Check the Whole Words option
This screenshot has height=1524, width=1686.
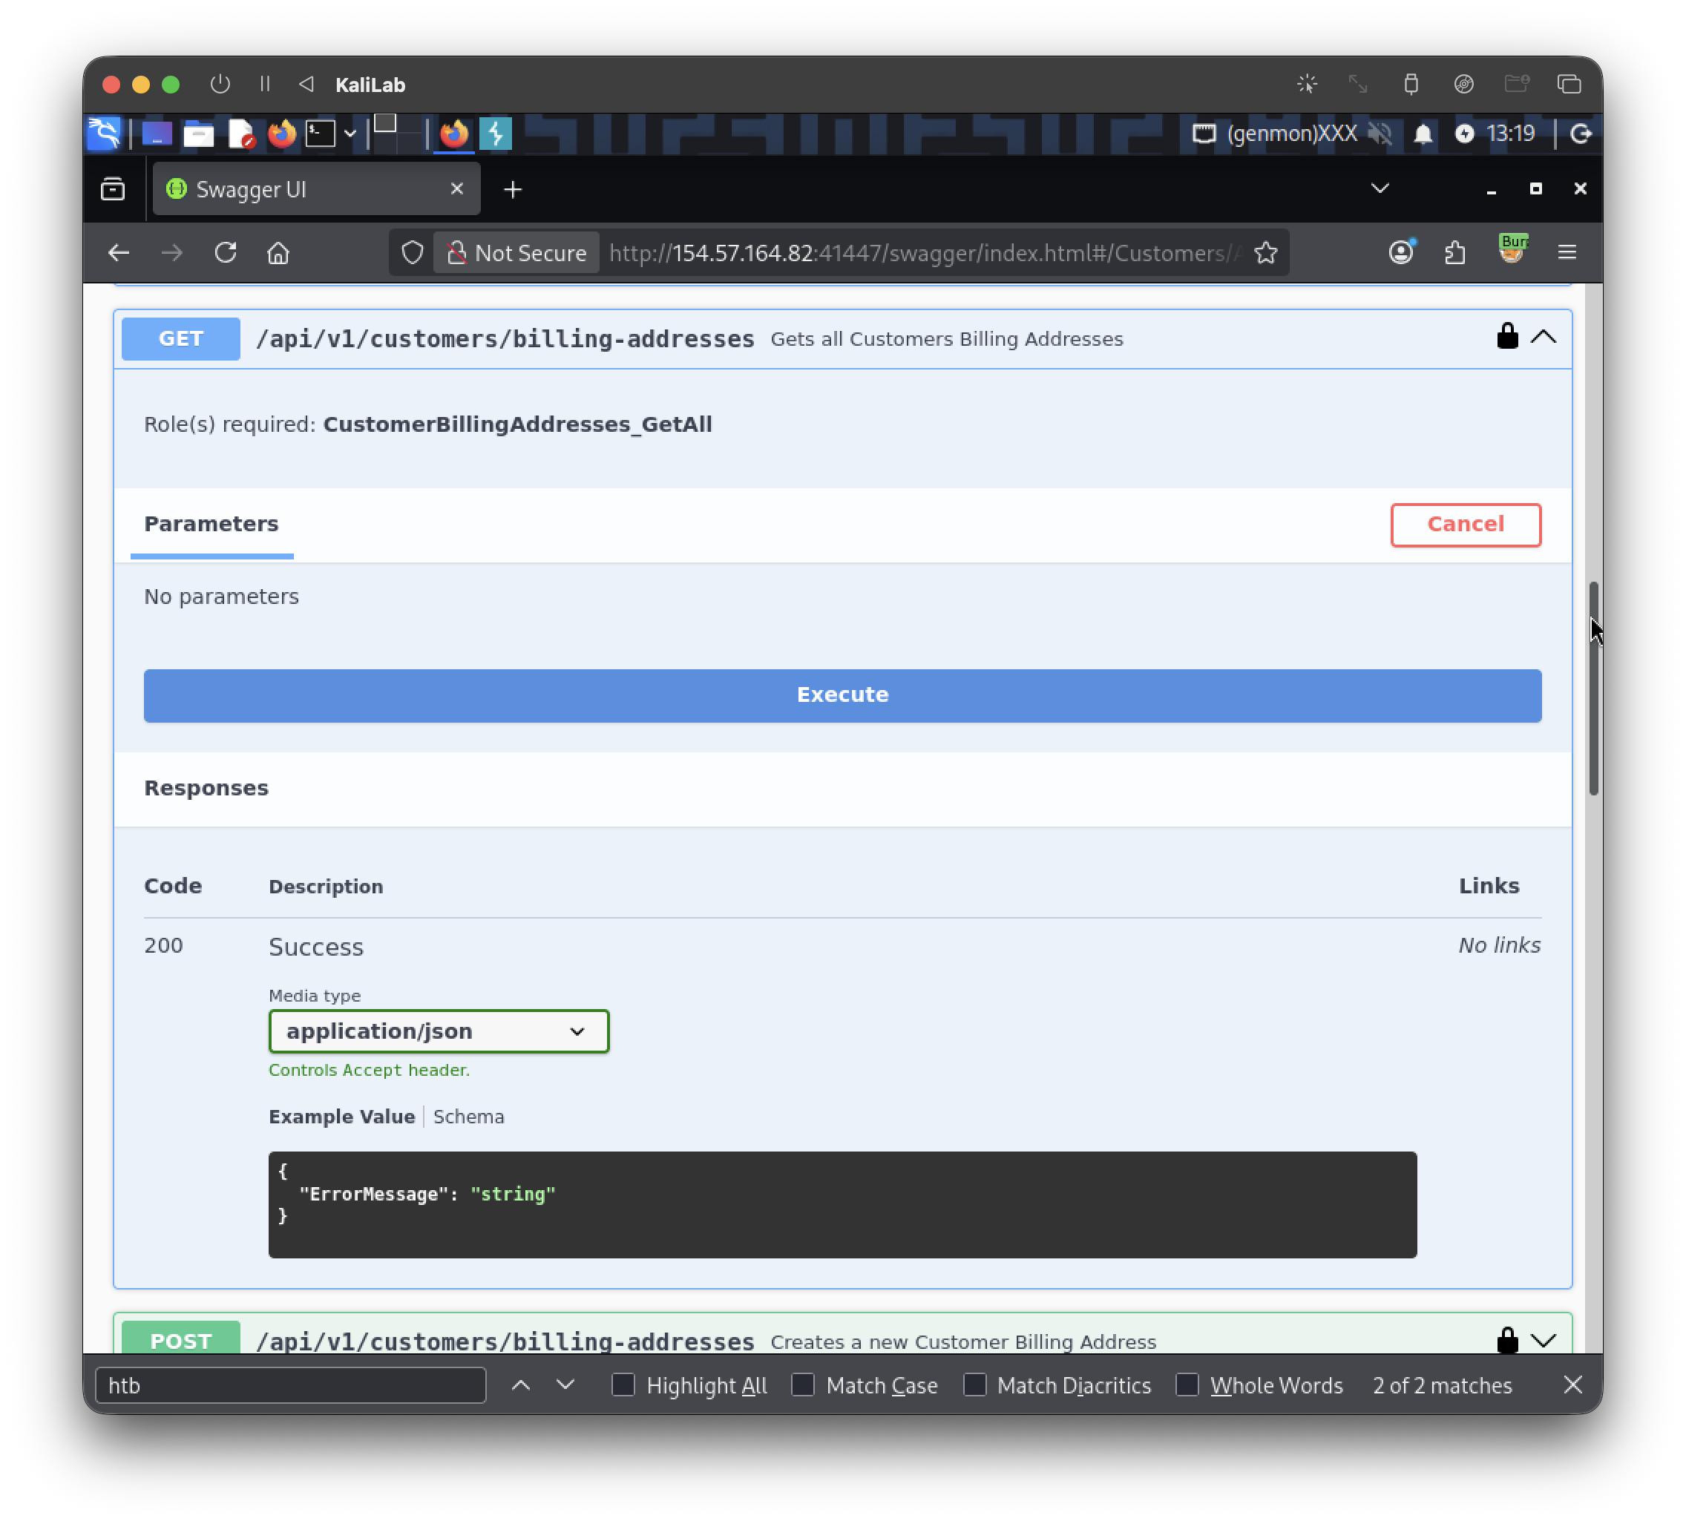pyautogui.click(x=1187, y=1385)
